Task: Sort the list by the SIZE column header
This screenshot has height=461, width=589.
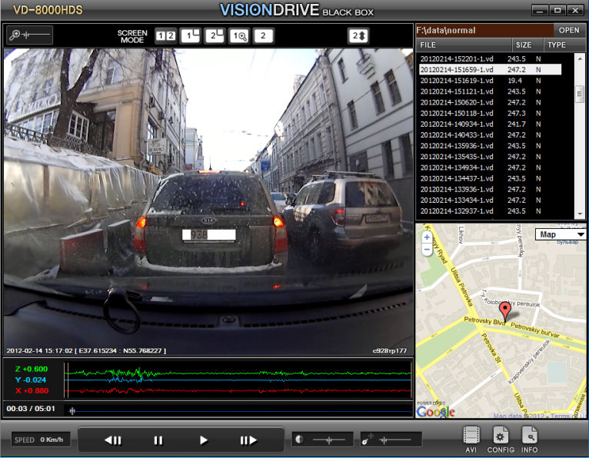Action: (524, 45)
